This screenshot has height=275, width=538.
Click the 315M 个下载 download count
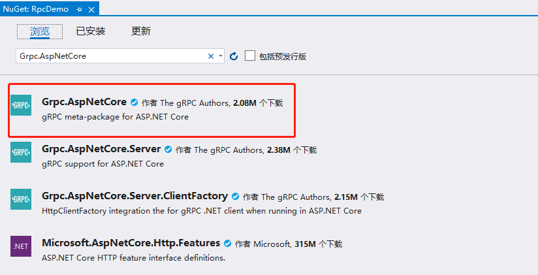coord(319,244)
